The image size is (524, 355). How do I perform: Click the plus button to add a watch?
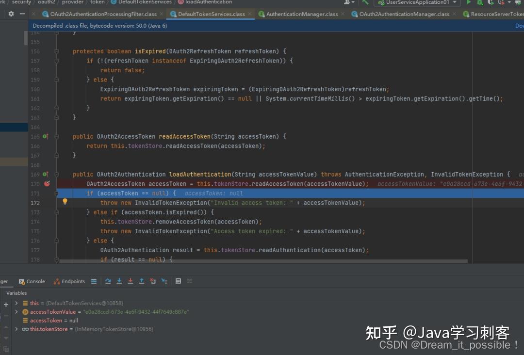6,305
